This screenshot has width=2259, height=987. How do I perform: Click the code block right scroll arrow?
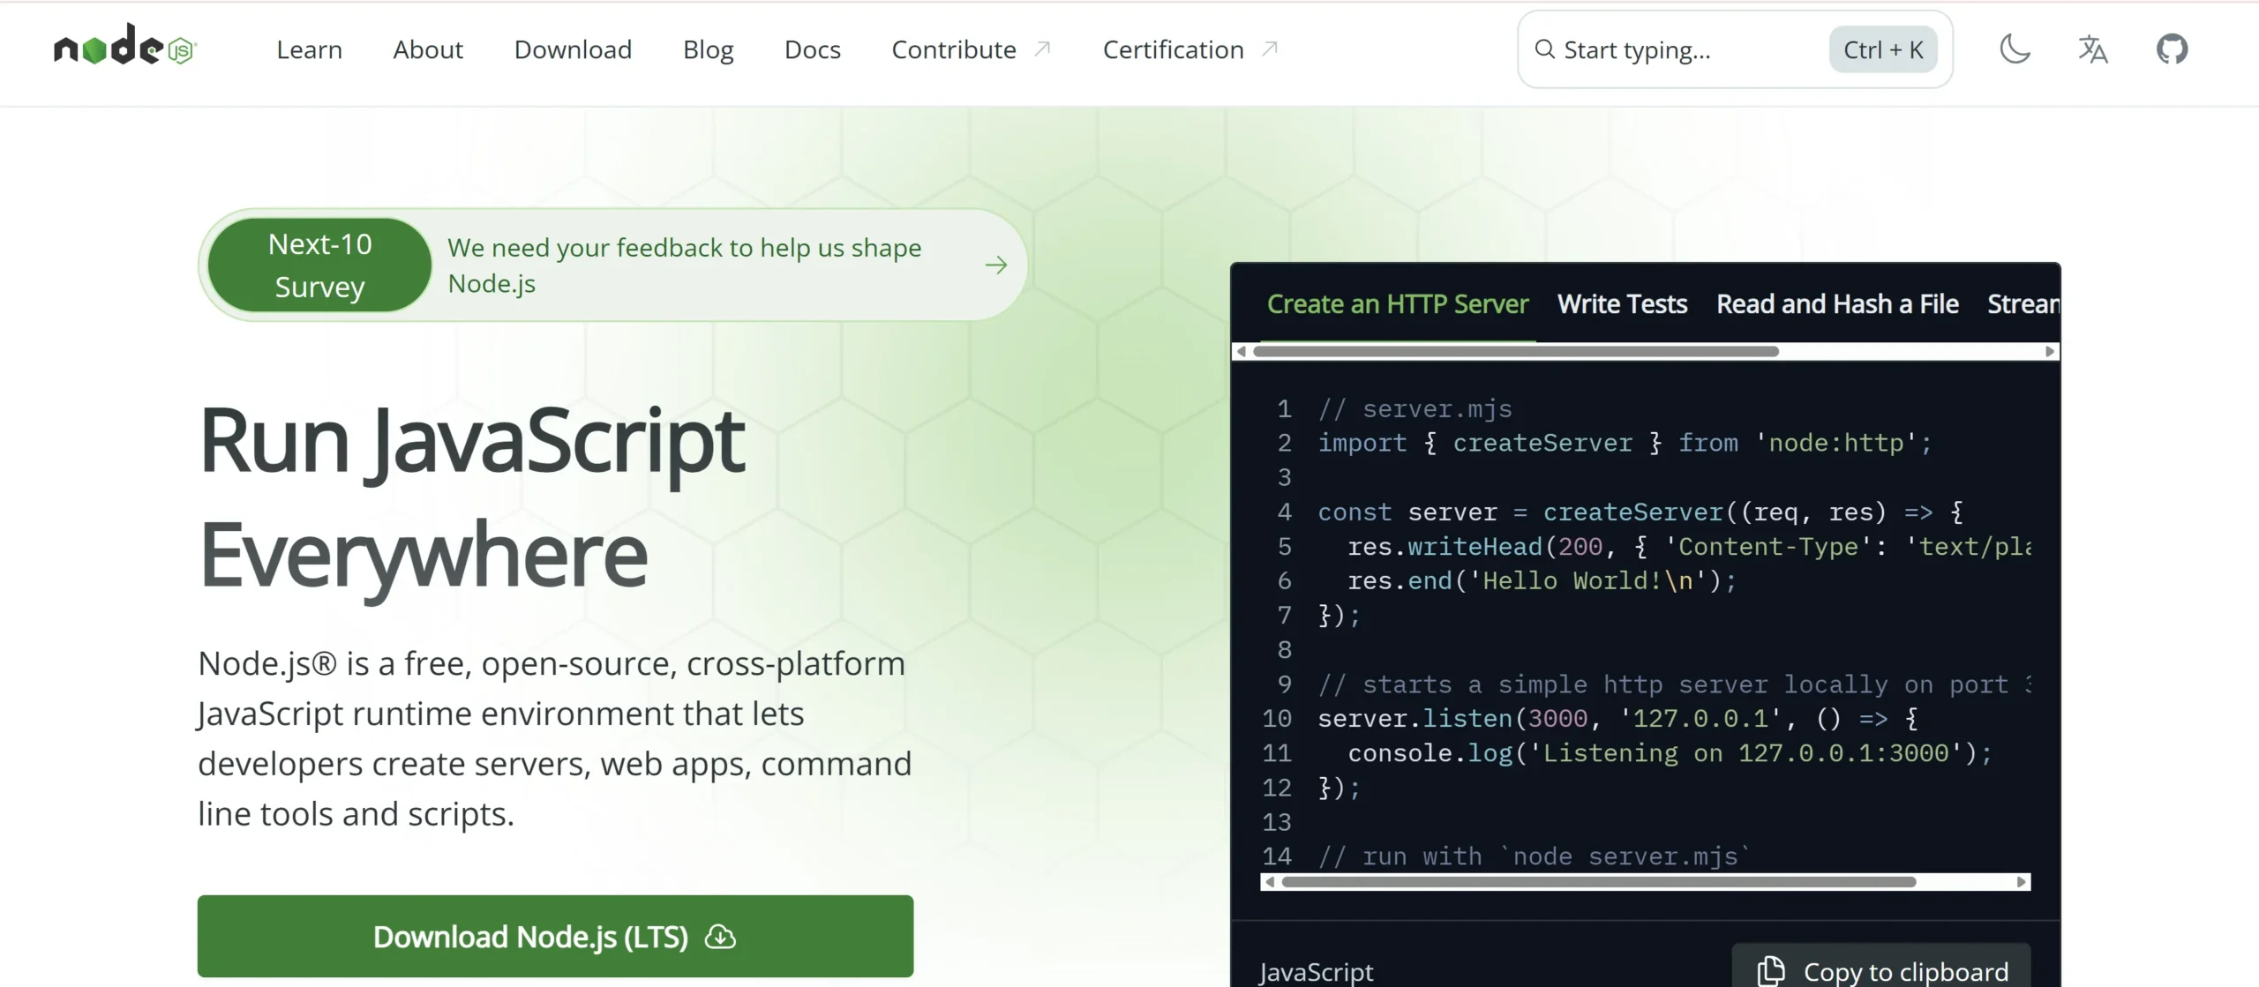click(x=2022, y=882)
